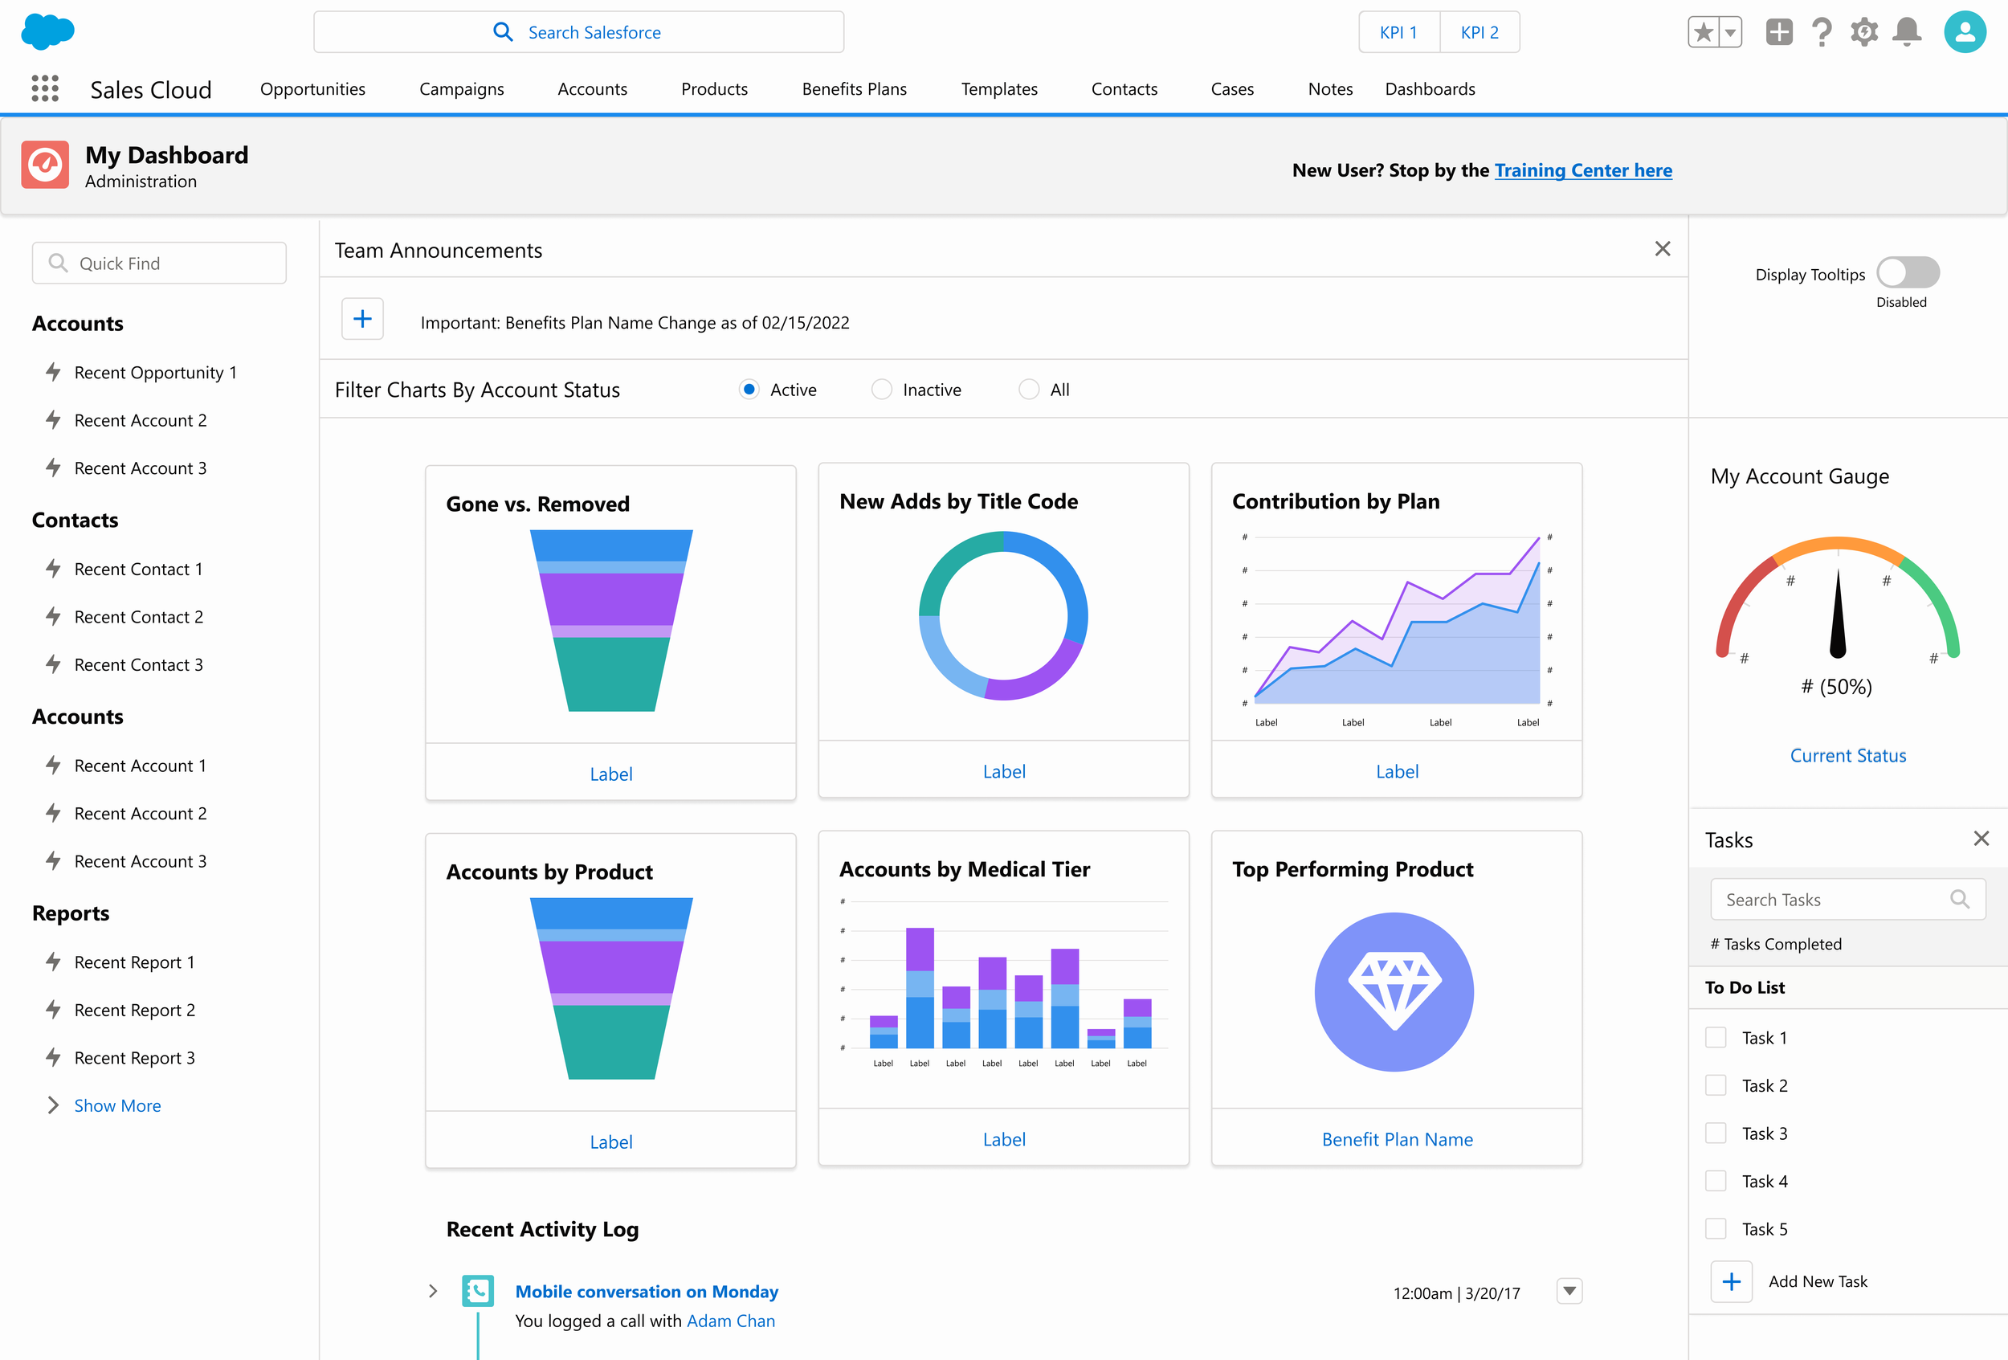The image size is (2008, 1360).
Task: Open dropdown menu for Mobile conversation activity
Action: (x=1569, y=1291)
